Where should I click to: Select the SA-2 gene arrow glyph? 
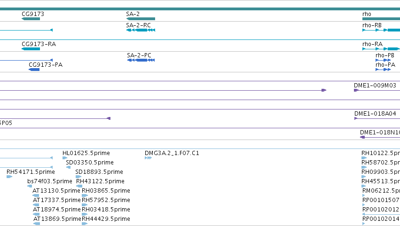click(x=141, y=19)
